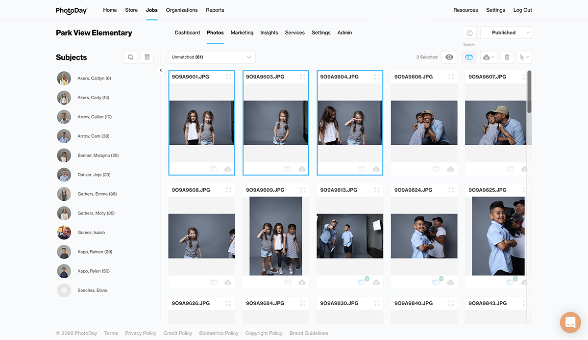Click match icon on 9O9A9601.JPG card
Image resolution: width=588 pixels, height=340 pixels.
pyautogui.click(x=213, y=169)
